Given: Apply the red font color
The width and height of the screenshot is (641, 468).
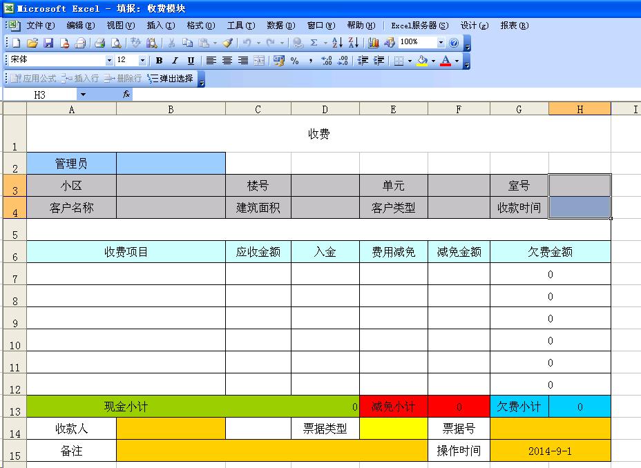Looking at the screenshot, I should [x=446, y=61].
